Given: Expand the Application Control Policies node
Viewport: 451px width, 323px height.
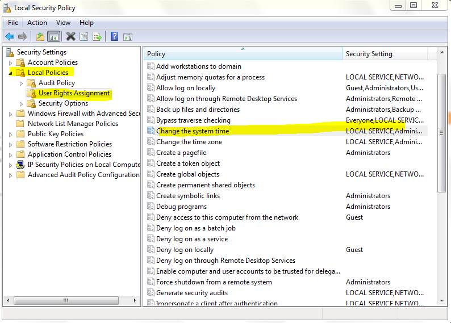Looking at the screenshot, I should [11, 155].
